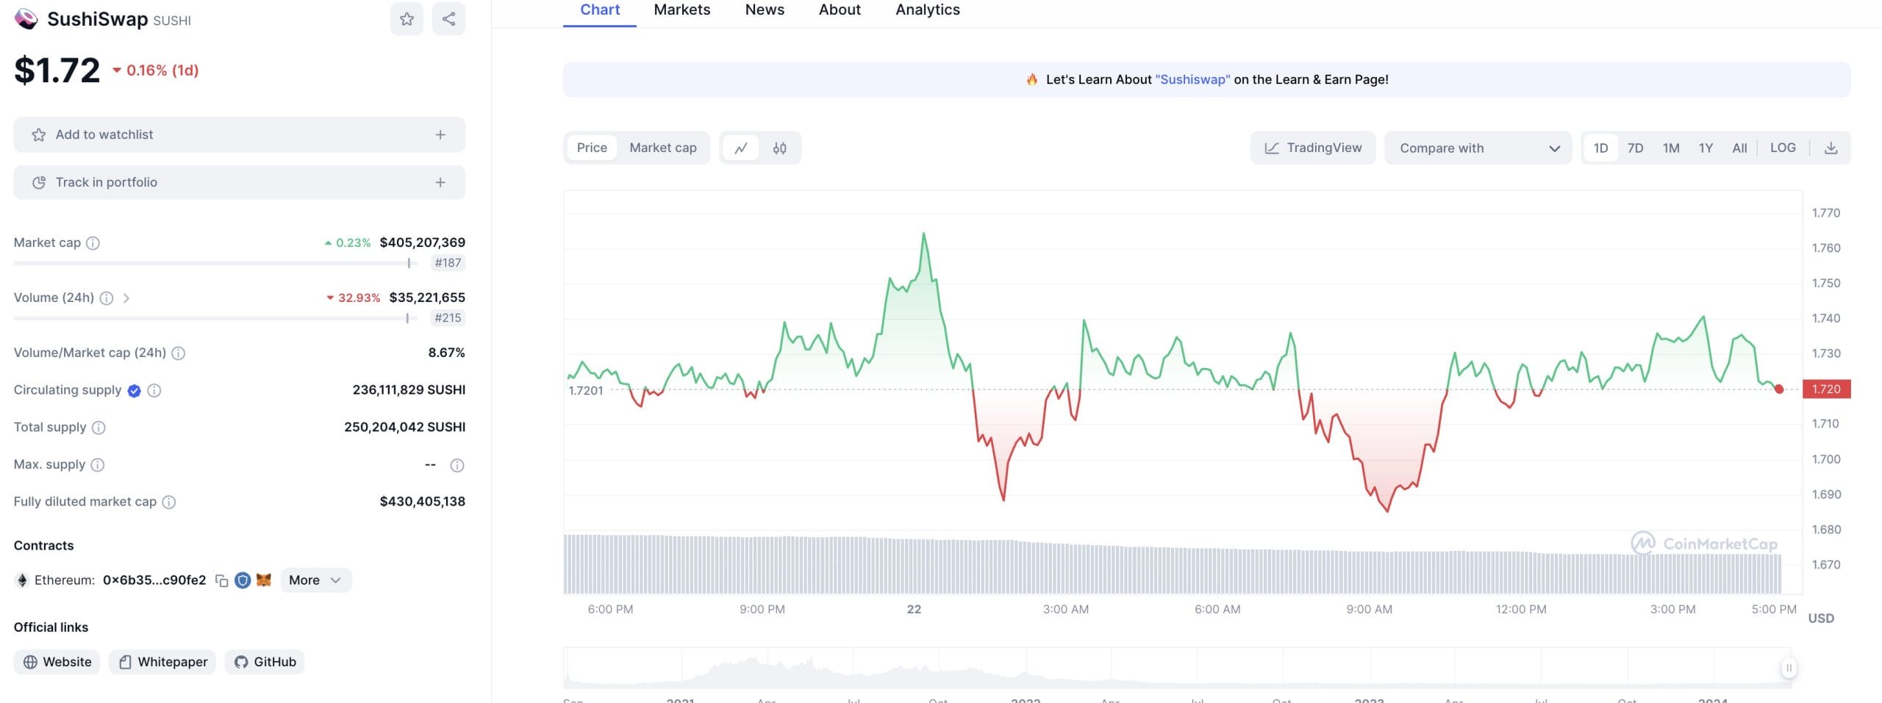Set chart range to All
Viewport: 1882px width, 703px height.
point(1739,148)
